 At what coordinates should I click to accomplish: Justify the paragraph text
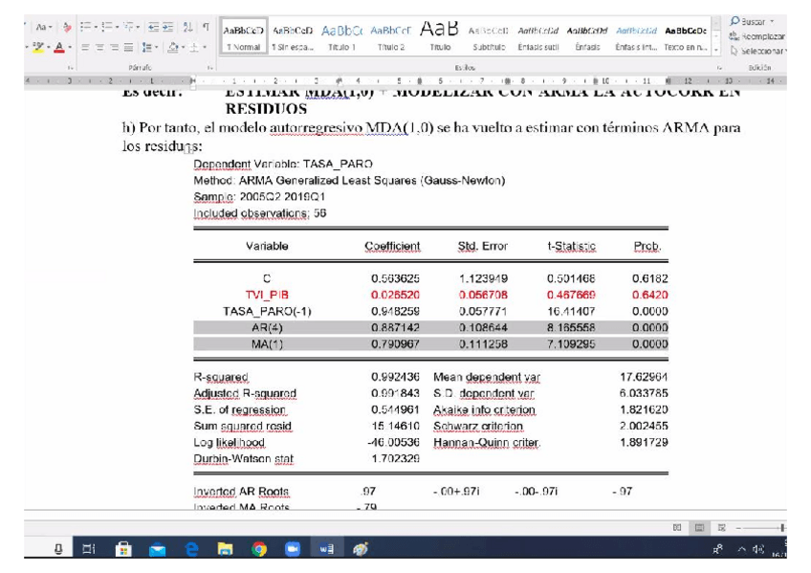129,48
